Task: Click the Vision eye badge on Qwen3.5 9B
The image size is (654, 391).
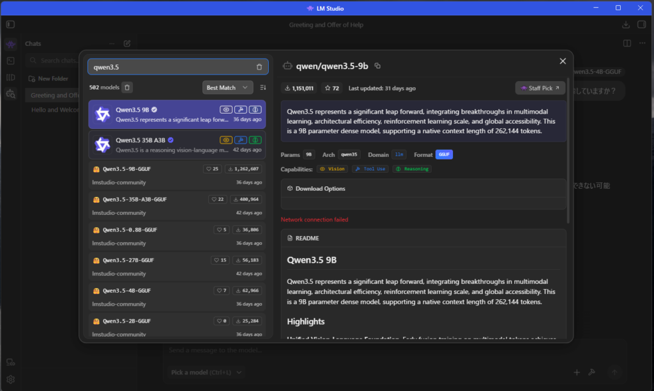Action: [x=225, y=110]
